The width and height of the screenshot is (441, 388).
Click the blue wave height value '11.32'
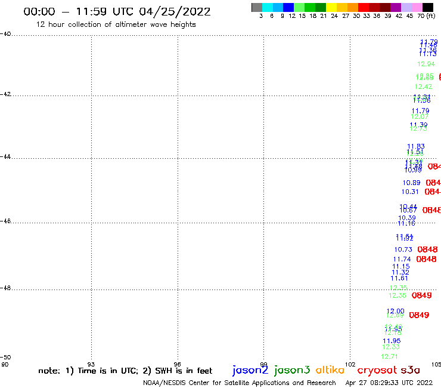click(x=400, y=272)
